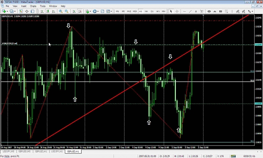This screenshot has height=158, width=263.
Task: Select the M5 timeframe
Action: click(123, 11)
